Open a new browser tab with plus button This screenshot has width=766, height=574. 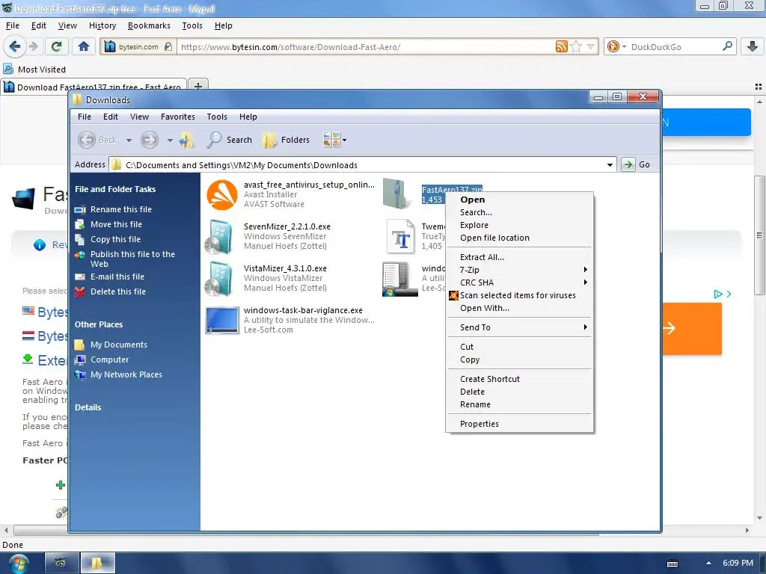coord(197,86)
